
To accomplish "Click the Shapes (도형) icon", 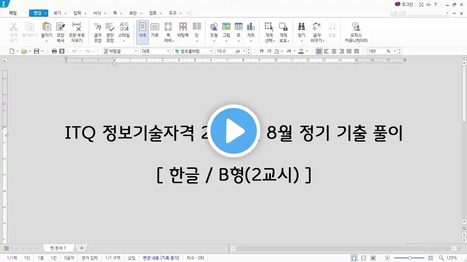I will pyautogui.click(x=214, y=27).
